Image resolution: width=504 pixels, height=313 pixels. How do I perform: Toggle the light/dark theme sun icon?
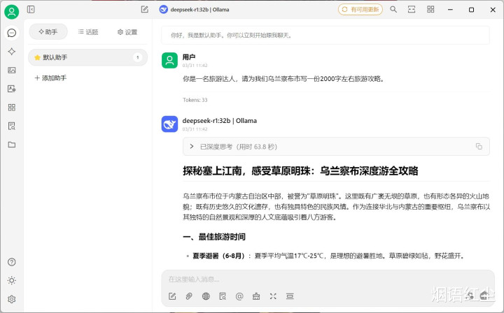[12, 281]
